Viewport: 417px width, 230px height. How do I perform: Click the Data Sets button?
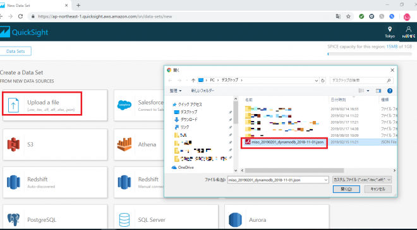15,51
